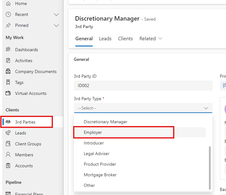Image resolution: width=226 pixels, height=195 pixels.
Task: Click the Members person icon
Action: pos(8,155)
